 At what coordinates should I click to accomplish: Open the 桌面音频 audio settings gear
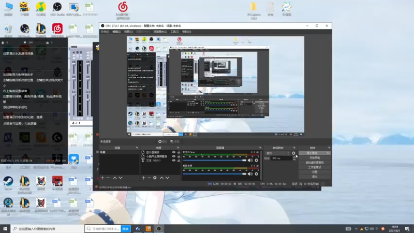coord(256,174)
